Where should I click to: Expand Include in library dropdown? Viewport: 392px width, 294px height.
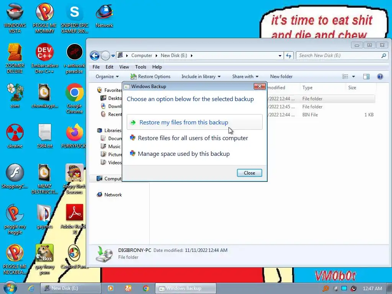pyautogui.click(x=201, y=77)
